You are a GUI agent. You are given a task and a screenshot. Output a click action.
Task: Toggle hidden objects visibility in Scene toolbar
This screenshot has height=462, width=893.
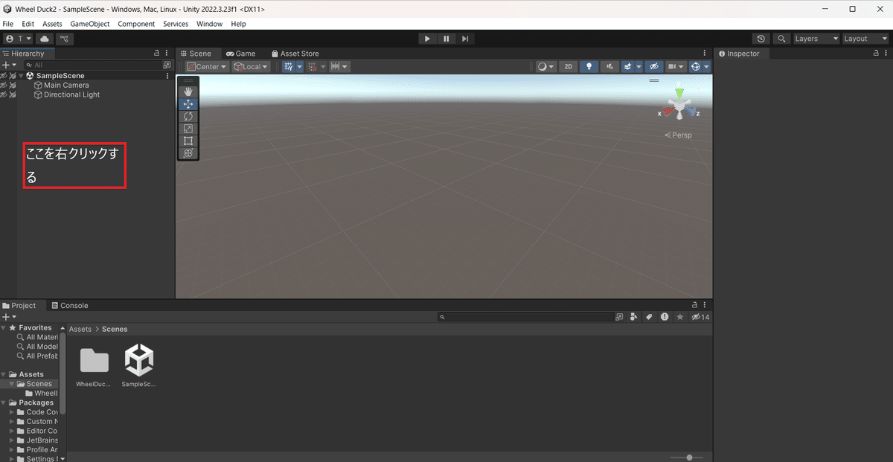[654, 66]
